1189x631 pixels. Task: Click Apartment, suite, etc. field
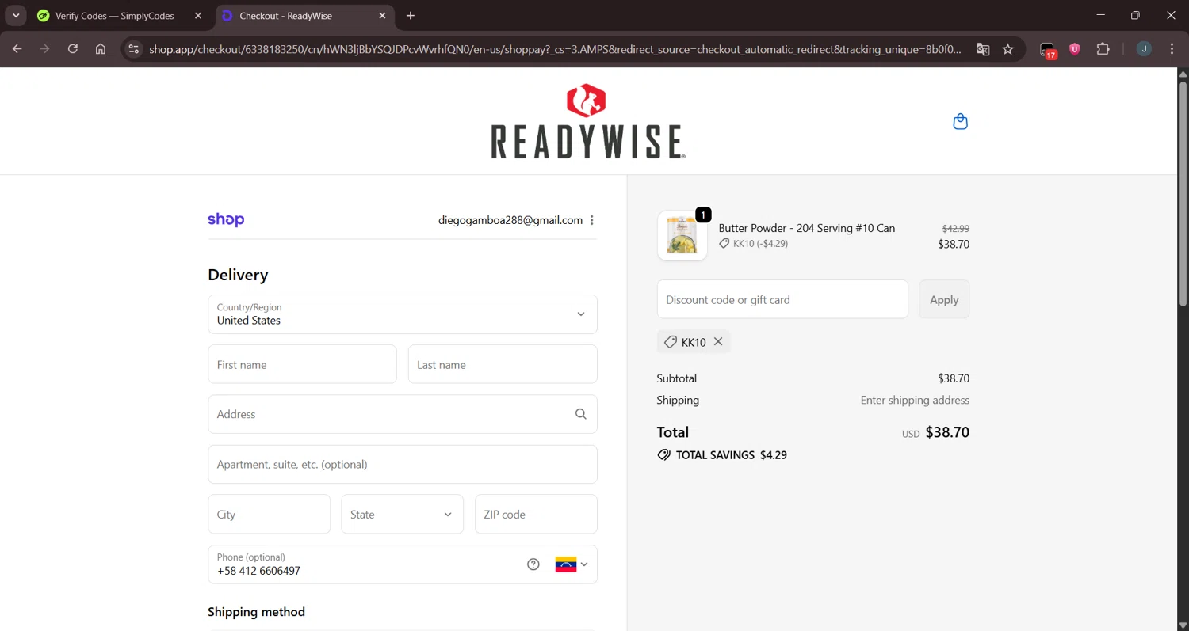click(x=403, y=464)
